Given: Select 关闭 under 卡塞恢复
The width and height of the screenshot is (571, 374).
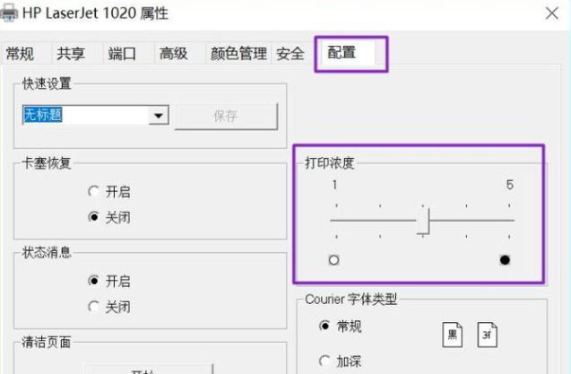Looking at the screenshot, I should click(x=109, y=217).
